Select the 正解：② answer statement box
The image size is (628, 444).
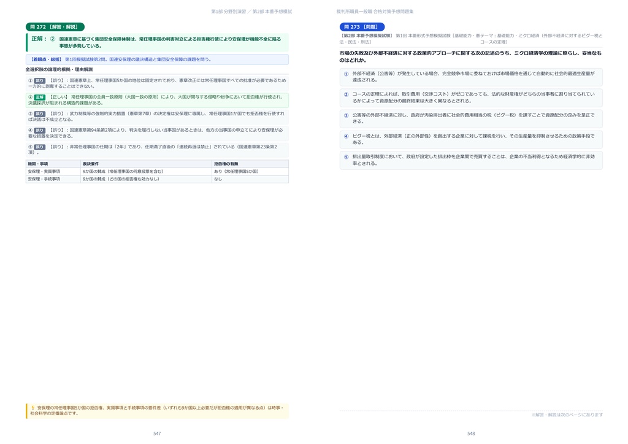tap(157, 42)
